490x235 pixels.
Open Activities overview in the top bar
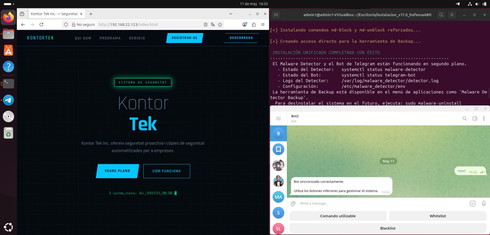click(9, 4)
